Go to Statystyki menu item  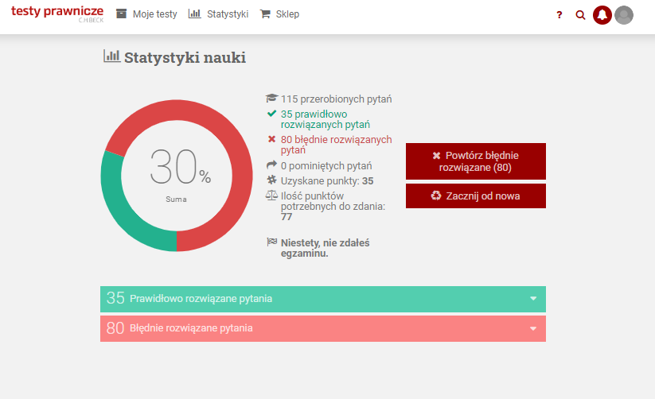pyautogui.click(x=228, y=14)
